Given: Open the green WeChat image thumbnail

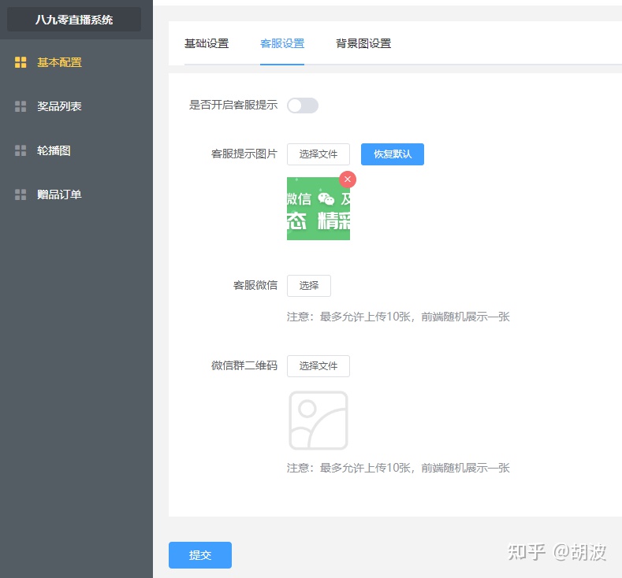Looking at the screenshot, I should [318, 211].
